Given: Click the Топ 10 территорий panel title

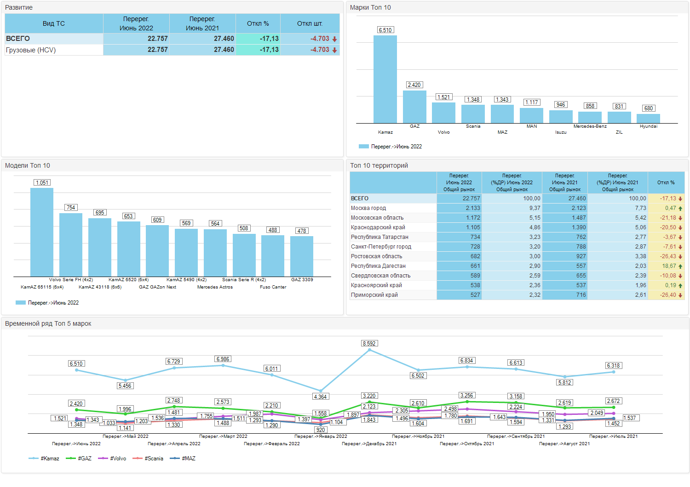Looking at the screenshot, I should [379, 165].
